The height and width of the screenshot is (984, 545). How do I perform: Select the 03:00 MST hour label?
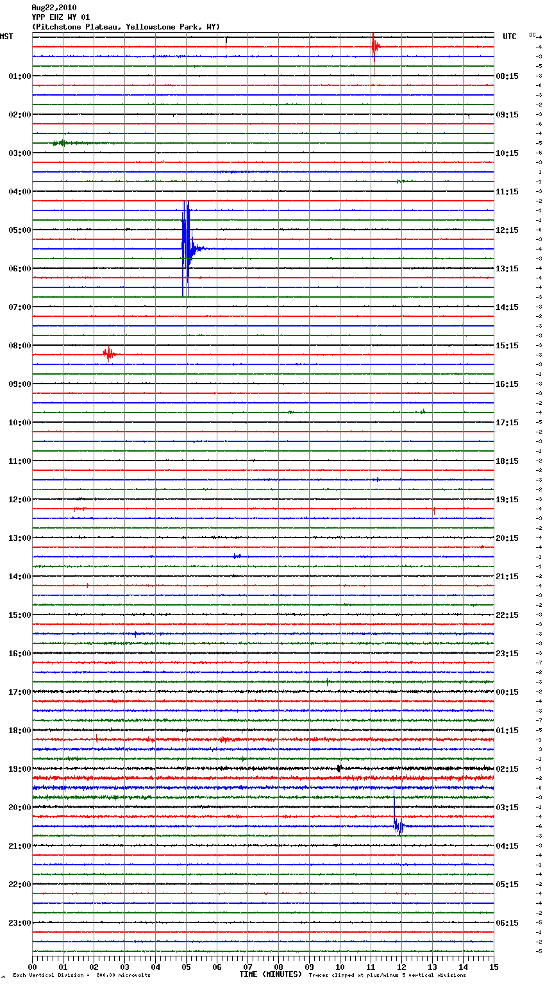tap(20, 153)
